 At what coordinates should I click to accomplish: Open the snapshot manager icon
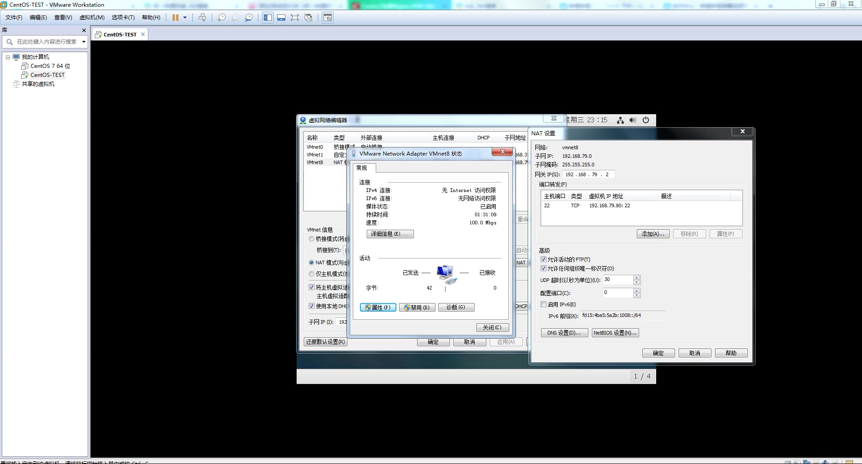click(x=249, y=18)
